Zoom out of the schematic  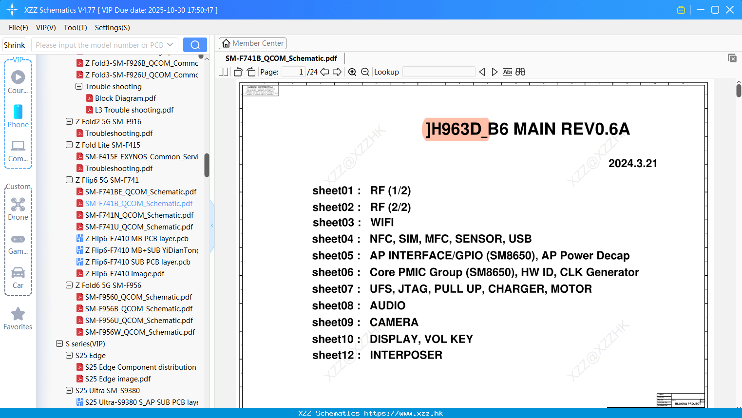[x=365, y=72]
